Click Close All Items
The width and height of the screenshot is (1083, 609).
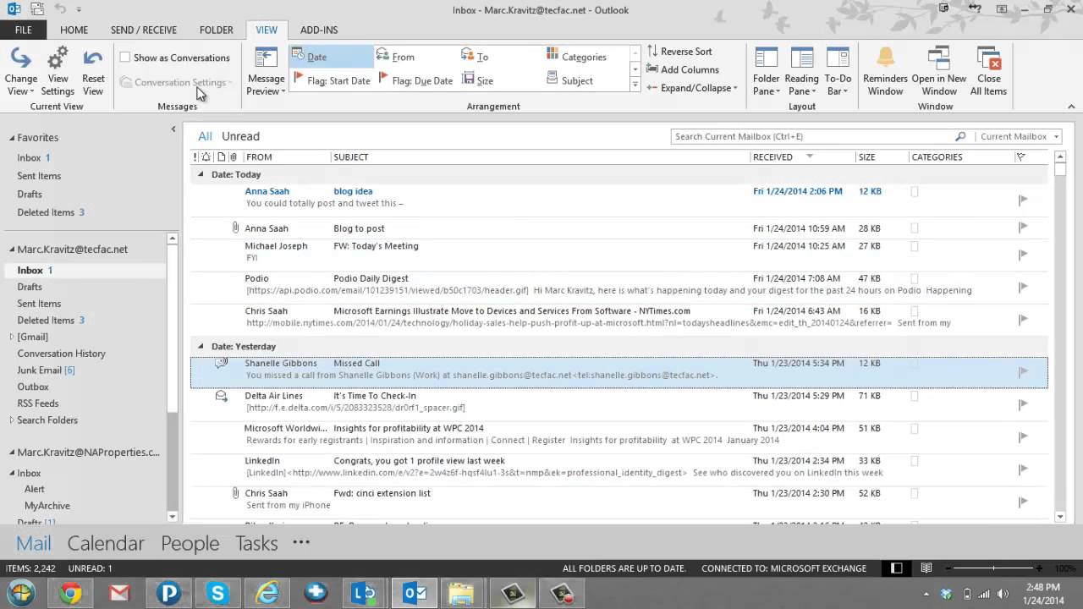point(988,71)
